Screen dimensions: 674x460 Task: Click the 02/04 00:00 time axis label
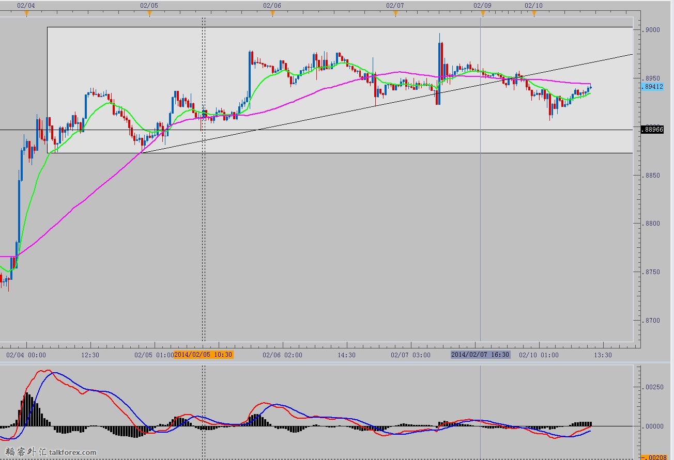[26, 355]
